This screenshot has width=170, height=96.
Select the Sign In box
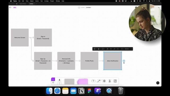pos(43,38)
